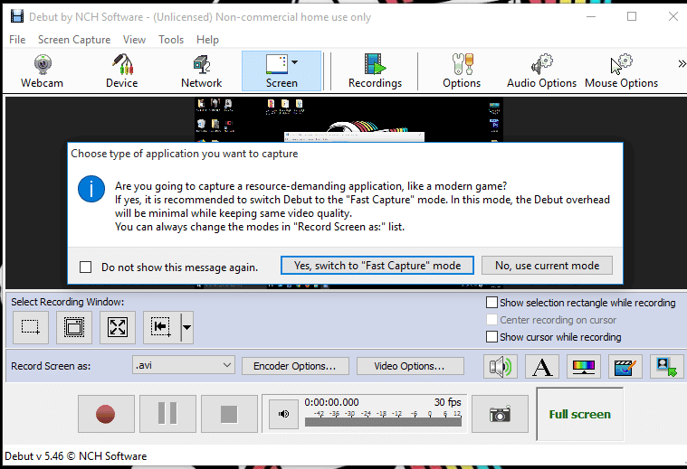
Task: Choose the Network capture source
Action: pos(201,71)
